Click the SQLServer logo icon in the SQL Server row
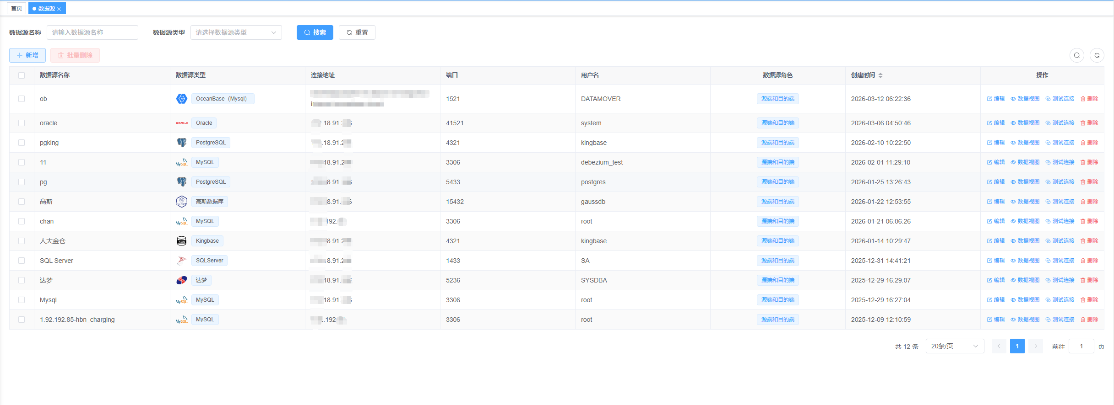 coord(182,261)
